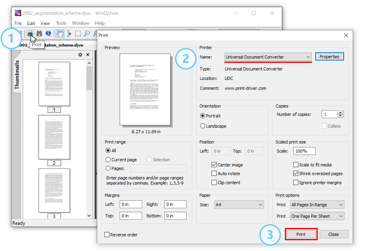The height and width of the screenshot is (251, 366).
Task: Choose the rectangular selection tool icon
Action: point(78,33)
